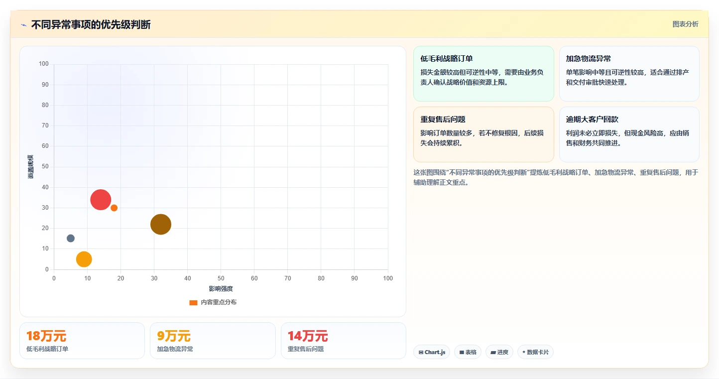
Task: Click the 内容重点分布 legend text
Action: coord(219,302)
